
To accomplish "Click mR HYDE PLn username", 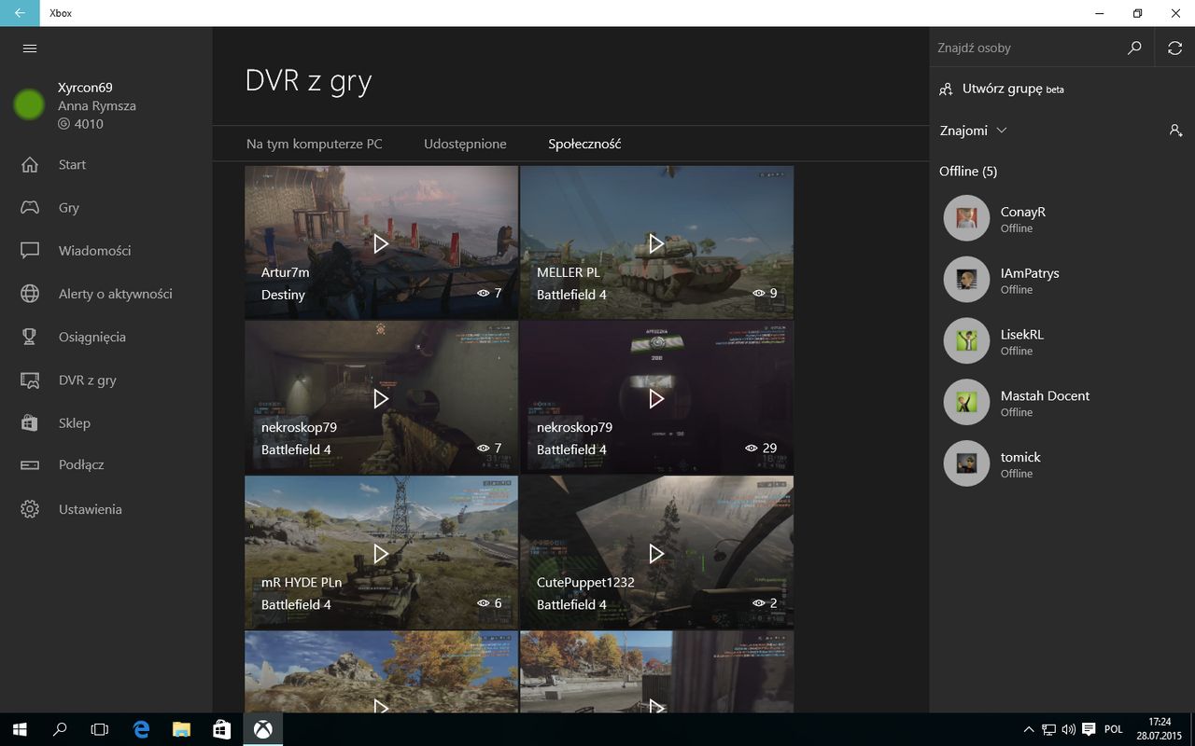I will pos(302,582).
